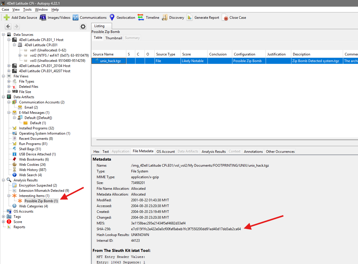Open Images/Videos viewer icon
The height and width of the screenshot is (264, 358).
click(x=43, y=17)
